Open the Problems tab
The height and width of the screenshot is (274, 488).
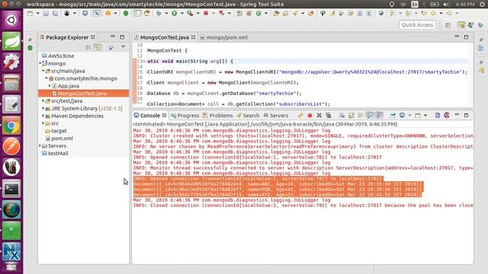[x=218, y=116]
